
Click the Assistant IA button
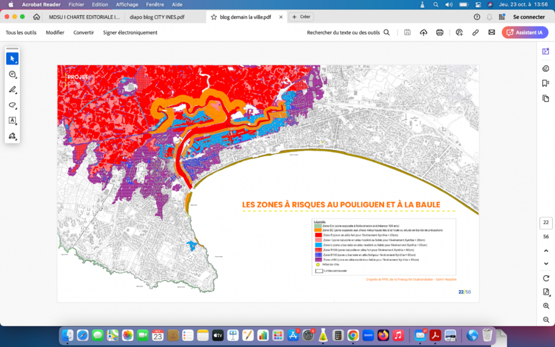click(525, 32)
